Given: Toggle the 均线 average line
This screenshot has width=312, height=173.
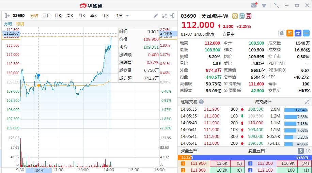Looking at the screenshot, I should (x=20, y=24).
